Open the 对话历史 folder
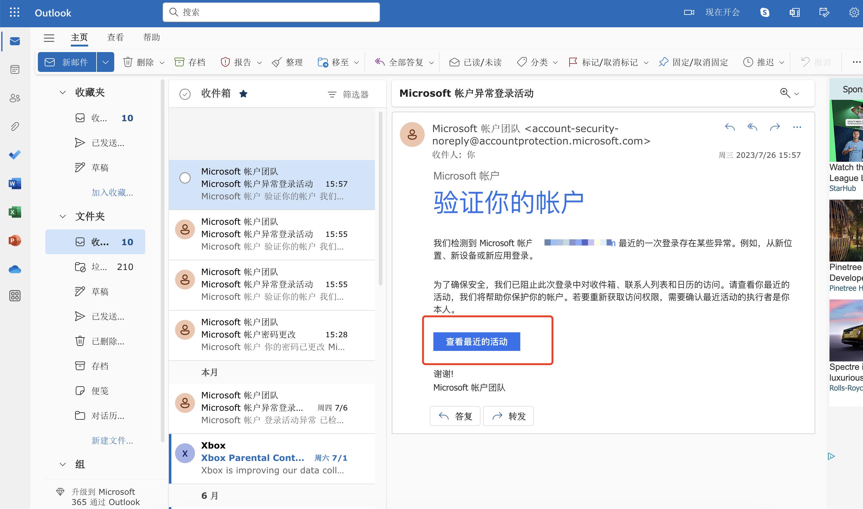Screen dimensions: 863x509 [x=95, y=416]
